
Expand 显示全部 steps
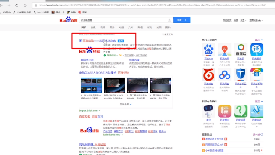coord(126,104)
